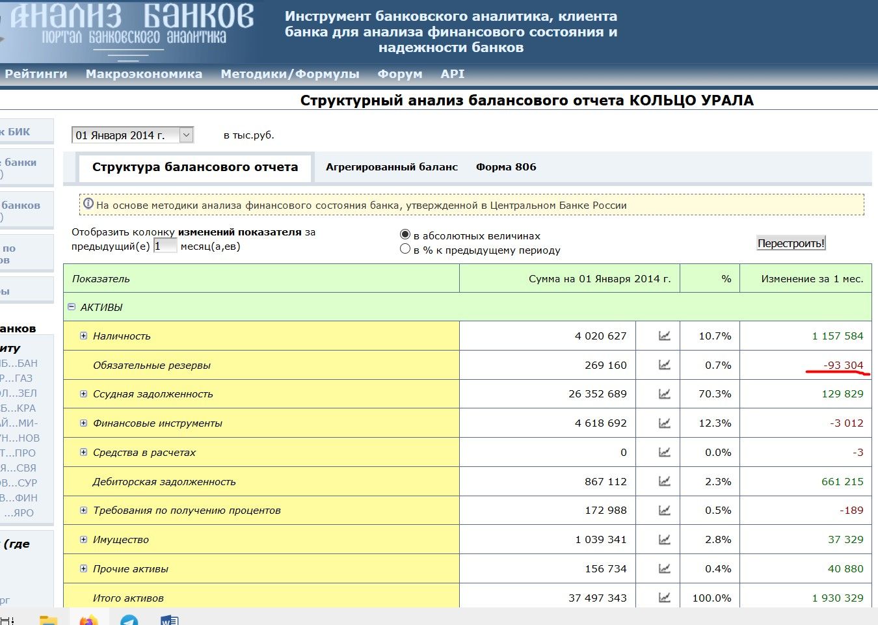The image size is (878, 625).
Task: Click the percentage 70.3%
Action: [715, 394]
